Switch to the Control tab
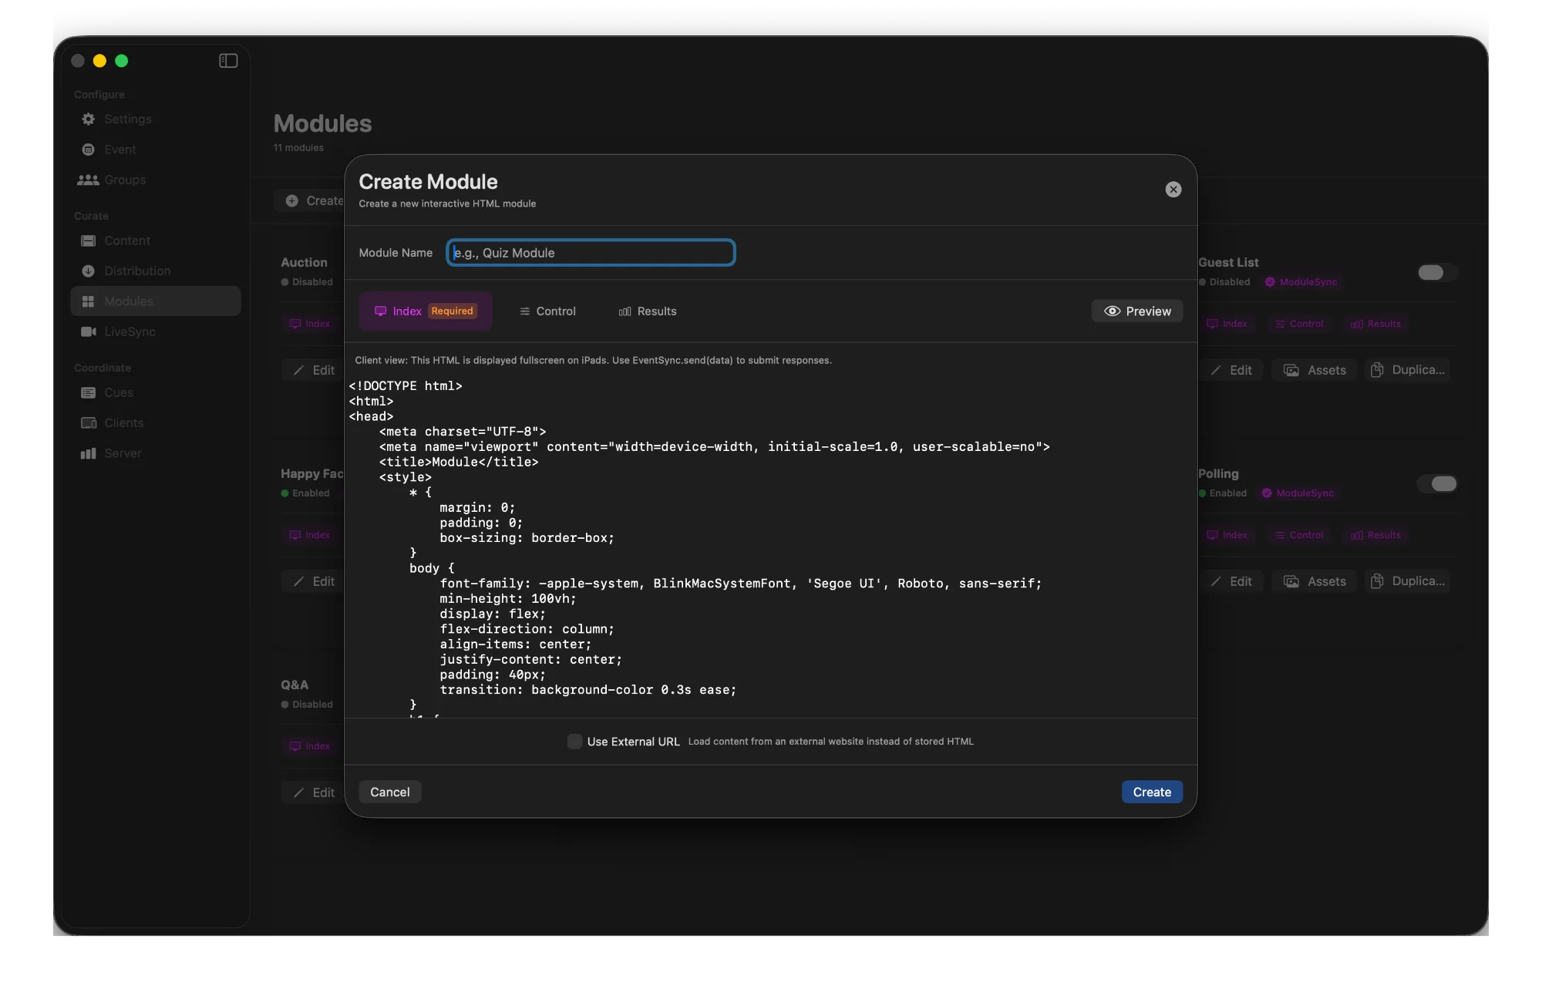Image resolution: width=1542 pixels, height=1006 pixels. coord(547,311)
